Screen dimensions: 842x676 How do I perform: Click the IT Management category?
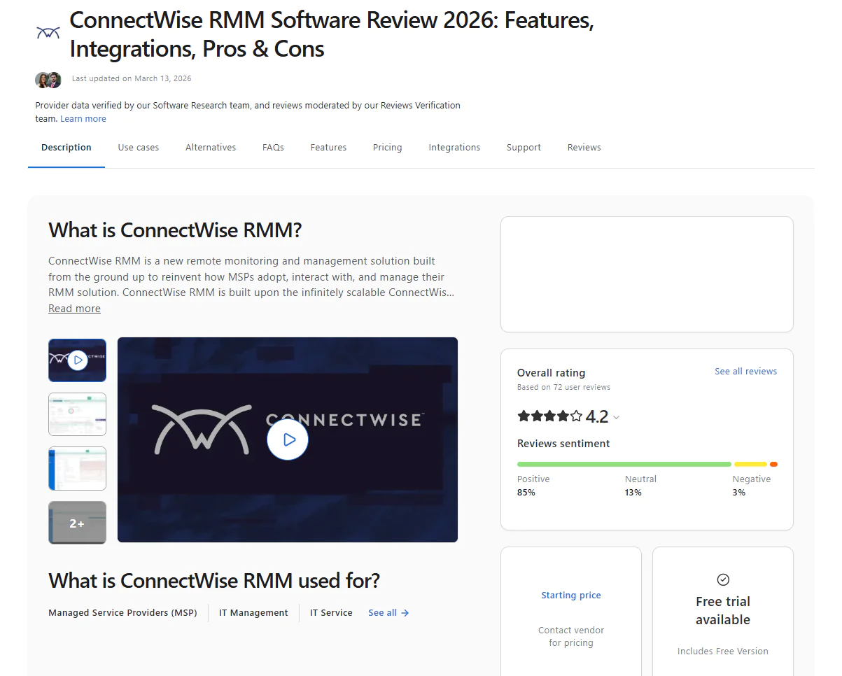(253, 613)
